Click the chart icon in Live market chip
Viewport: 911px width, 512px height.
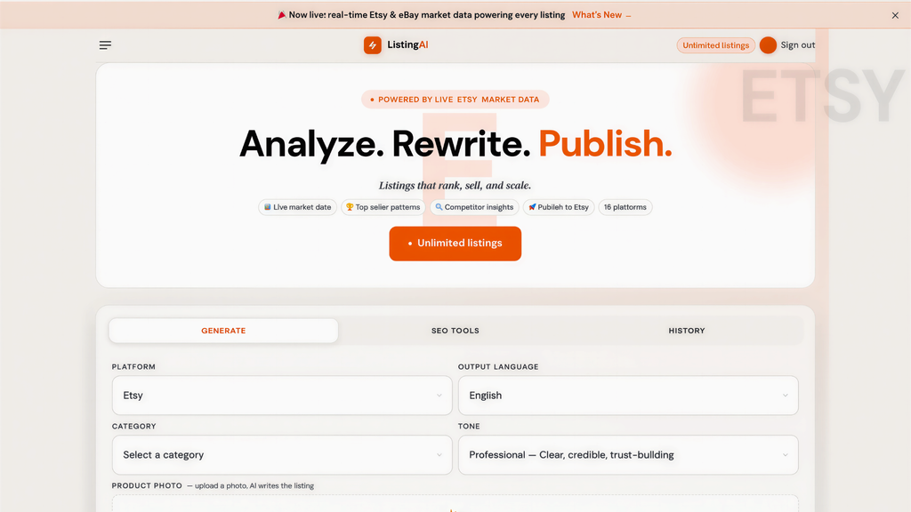pos(267,206)
